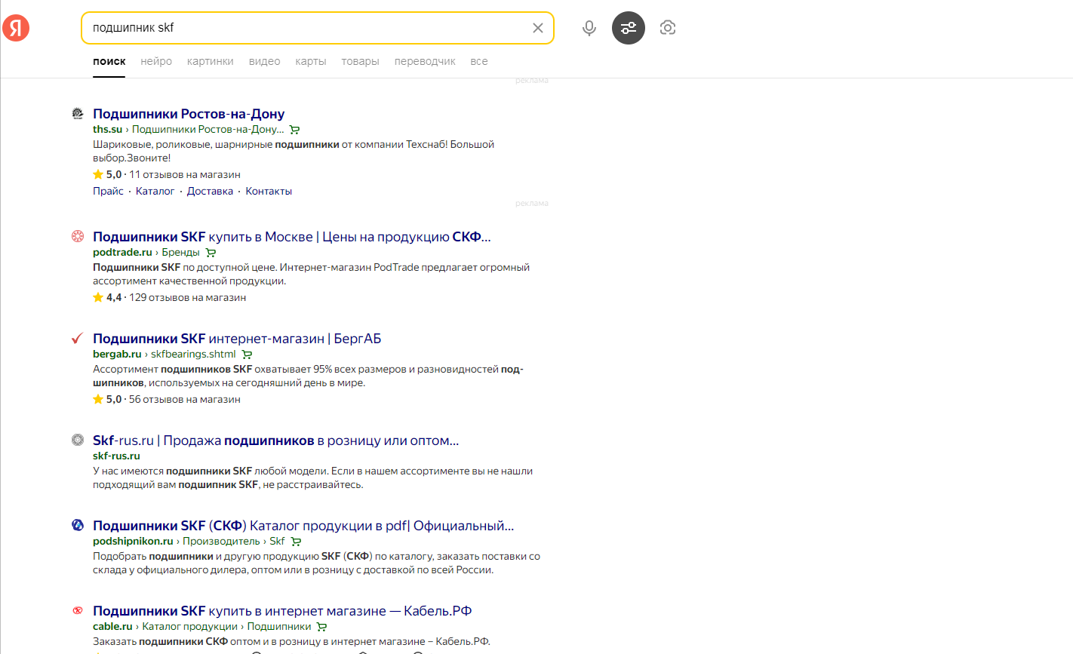Switch to the 'нейро' tab

(x=156, y=61)
